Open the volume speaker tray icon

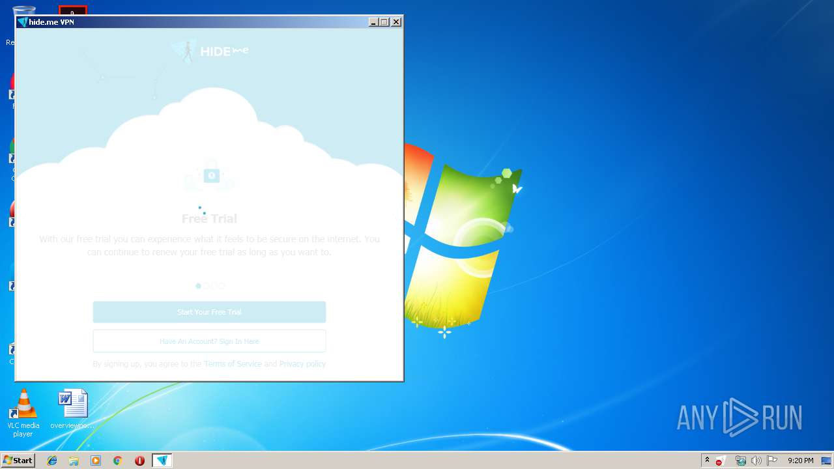point(756,461)
